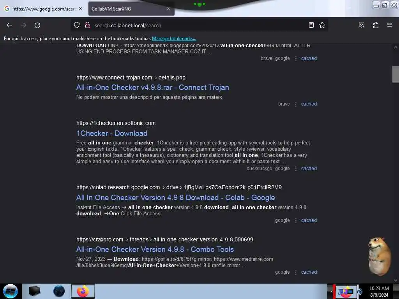The image size is (399, 299).
Task: Switch to the Google search tab
Action: coord(44,9)
